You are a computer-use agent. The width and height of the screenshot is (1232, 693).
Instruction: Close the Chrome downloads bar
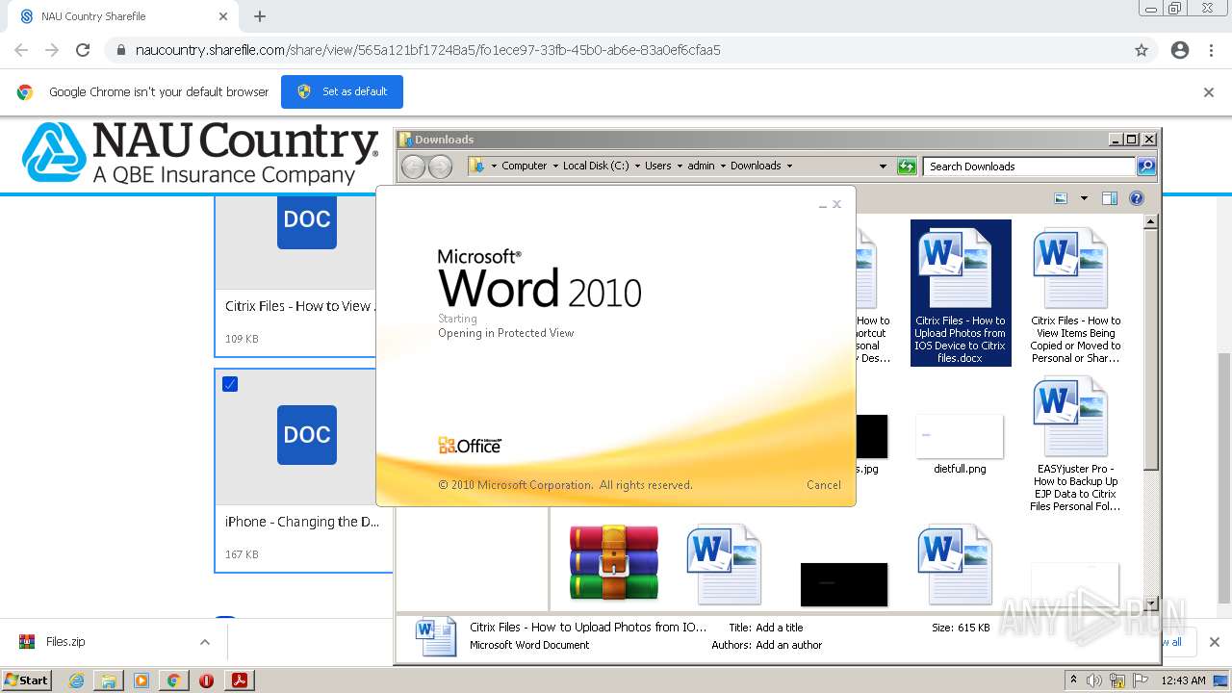[x=1214, y=642]
